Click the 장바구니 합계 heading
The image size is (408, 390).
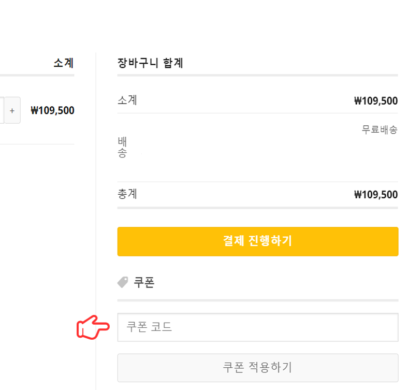[150, 64]
